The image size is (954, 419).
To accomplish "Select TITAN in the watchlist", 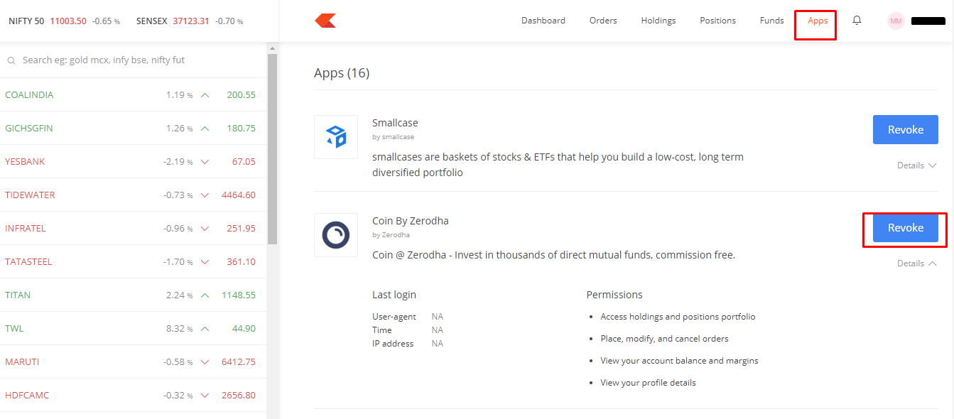I will [x=134, y=295].
